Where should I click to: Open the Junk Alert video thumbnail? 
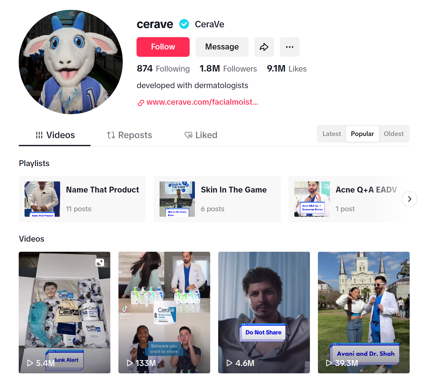pos(64,313)
